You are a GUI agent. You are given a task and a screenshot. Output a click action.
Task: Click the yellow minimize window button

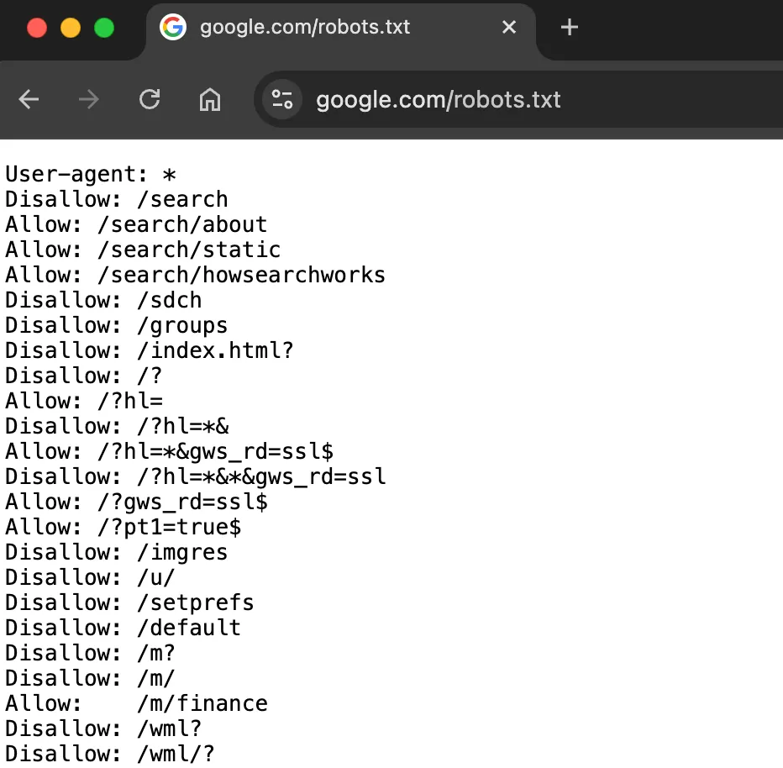[71, 28]
